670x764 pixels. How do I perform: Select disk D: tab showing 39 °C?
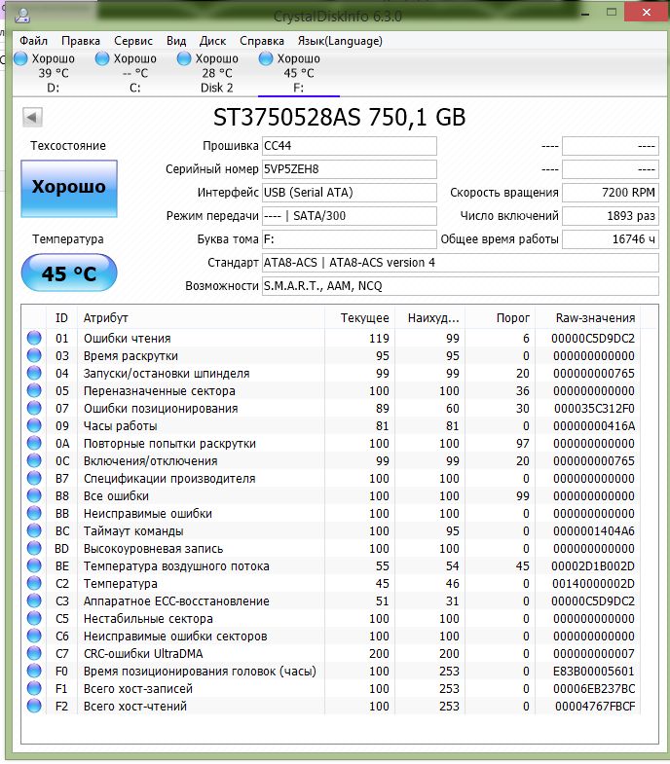pos(54,73)
